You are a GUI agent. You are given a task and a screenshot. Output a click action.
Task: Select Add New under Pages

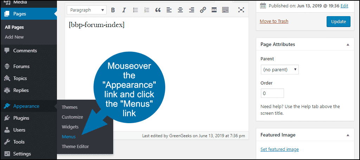pyautogui.click(x=14, y=37)
